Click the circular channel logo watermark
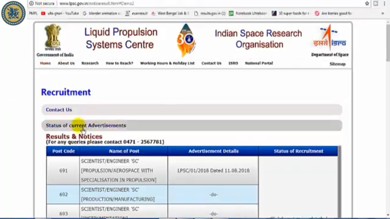Image resolution: width=390 pixels, height=219 pixels. click(x=13, y=13)
